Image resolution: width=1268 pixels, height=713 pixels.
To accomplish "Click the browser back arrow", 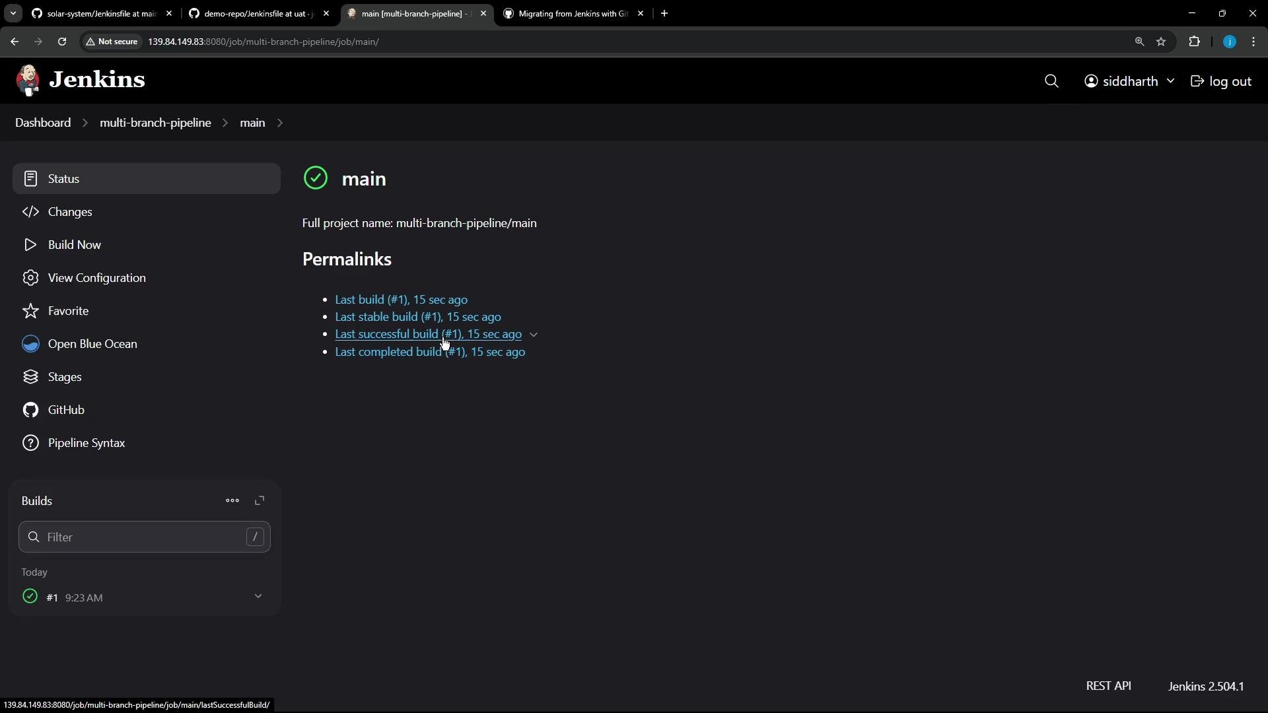I will (14, 42).
